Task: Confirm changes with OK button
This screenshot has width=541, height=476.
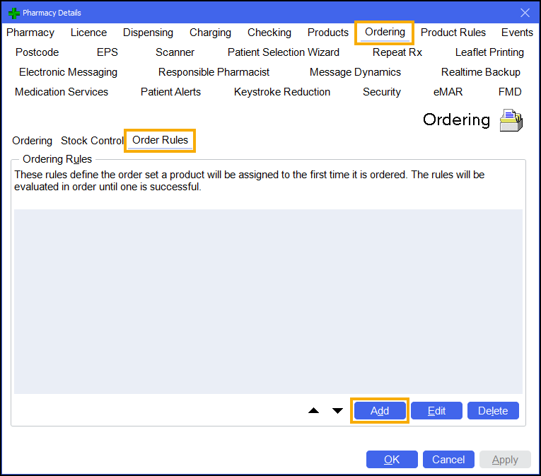Action: tap(392, 460)
